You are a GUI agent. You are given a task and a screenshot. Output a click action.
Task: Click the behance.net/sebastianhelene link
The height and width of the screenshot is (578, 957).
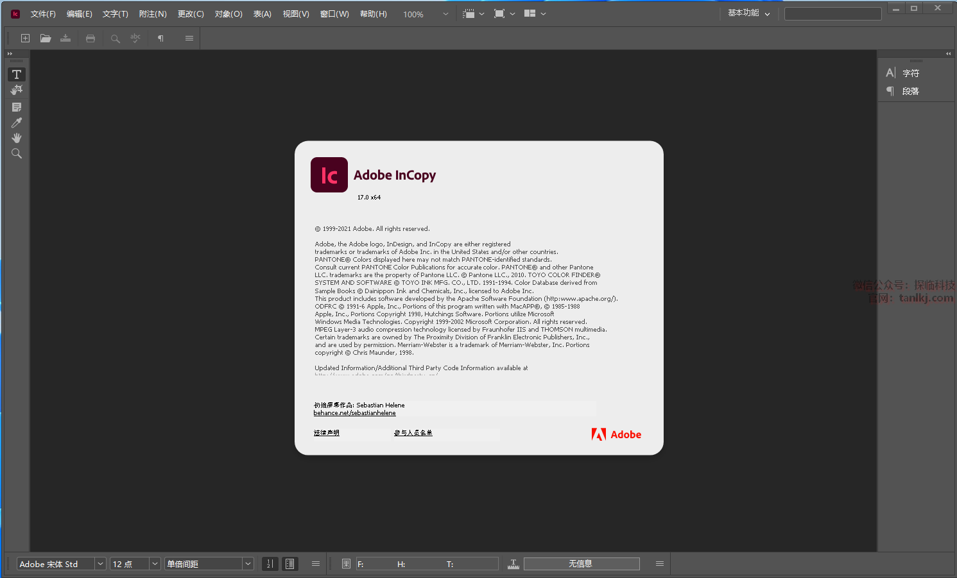354,413
